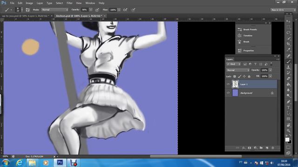Select the Path Selection tool
Screen dimensions: 298x167
[288, 113]
